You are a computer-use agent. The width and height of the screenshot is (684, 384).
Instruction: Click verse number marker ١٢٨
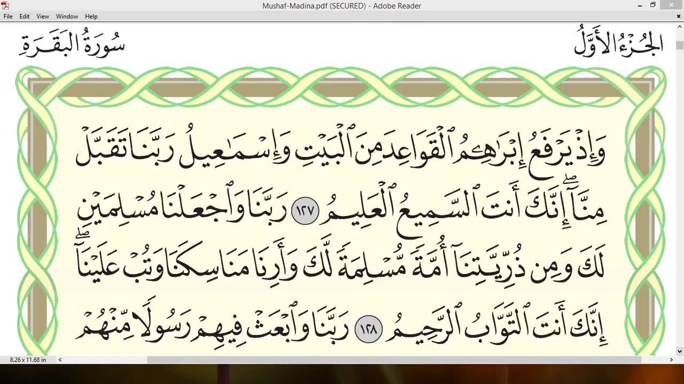click(x=369, y=330)
